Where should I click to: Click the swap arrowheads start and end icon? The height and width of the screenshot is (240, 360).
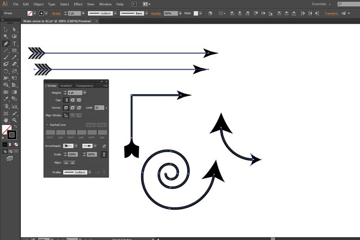(x=104, y=146)
